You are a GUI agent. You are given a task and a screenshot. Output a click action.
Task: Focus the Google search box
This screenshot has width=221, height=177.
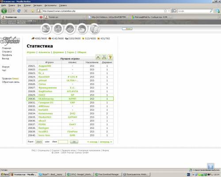pos(193,11)
